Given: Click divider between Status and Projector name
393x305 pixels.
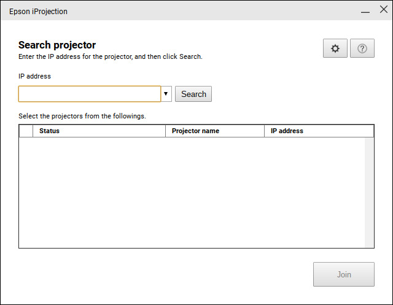Looking at the screenshot, I should [x=166, y=131].
